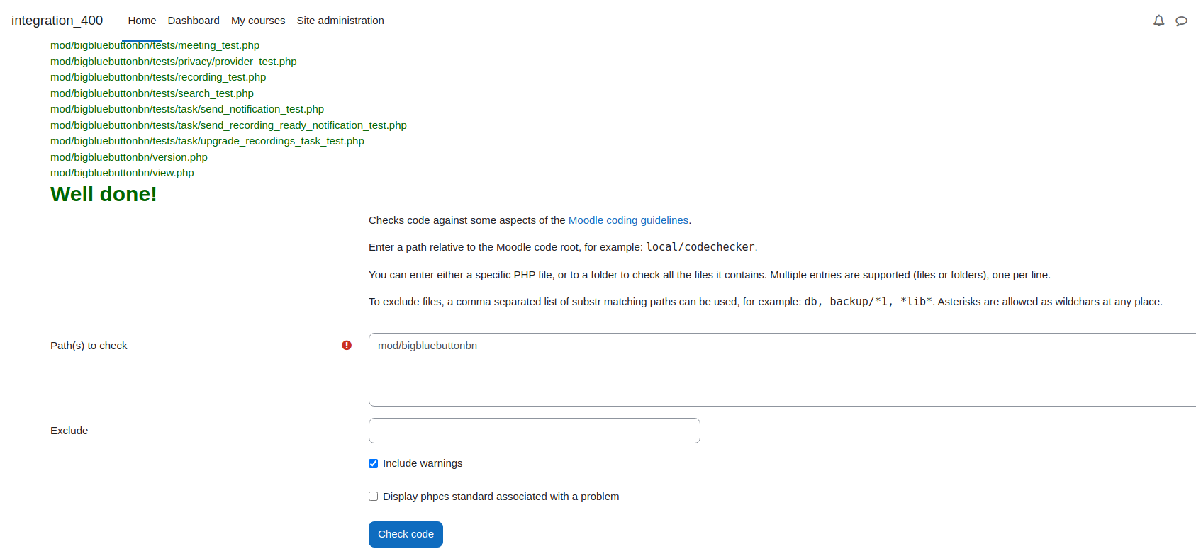
Task: Click the Path(s) to check label
Action: 89,346
